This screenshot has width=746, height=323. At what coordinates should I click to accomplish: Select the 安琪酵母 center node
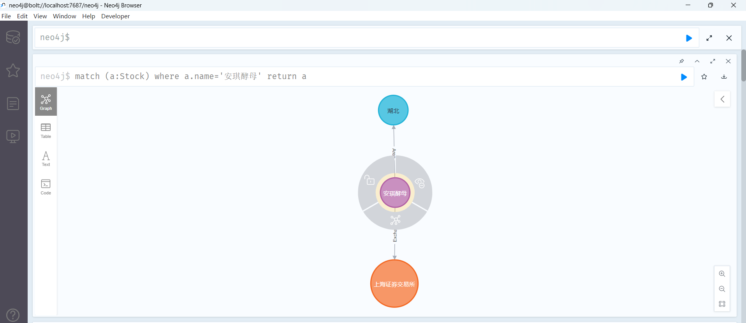tap(395, 193)
